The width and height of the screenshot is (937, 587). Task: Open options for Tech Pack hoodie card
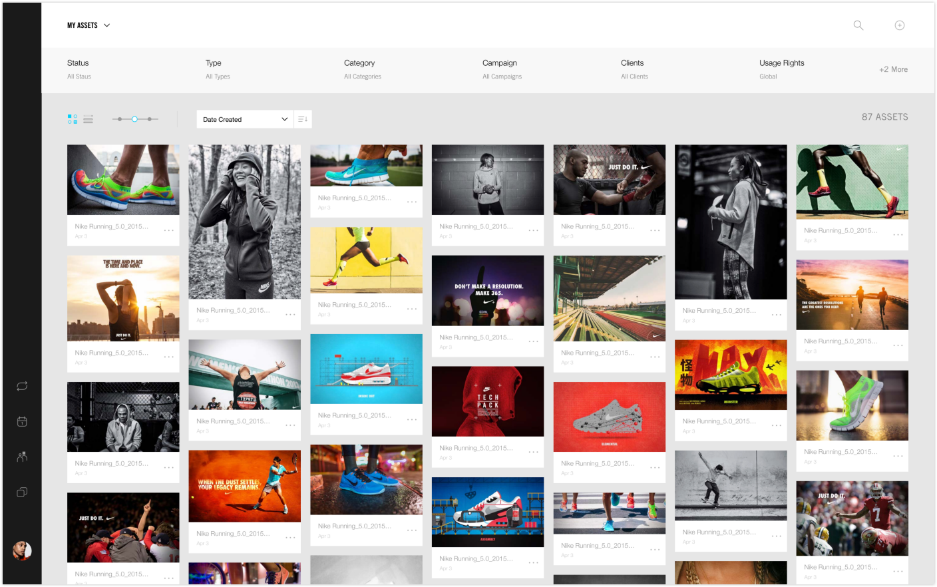(x=534, y=452)
